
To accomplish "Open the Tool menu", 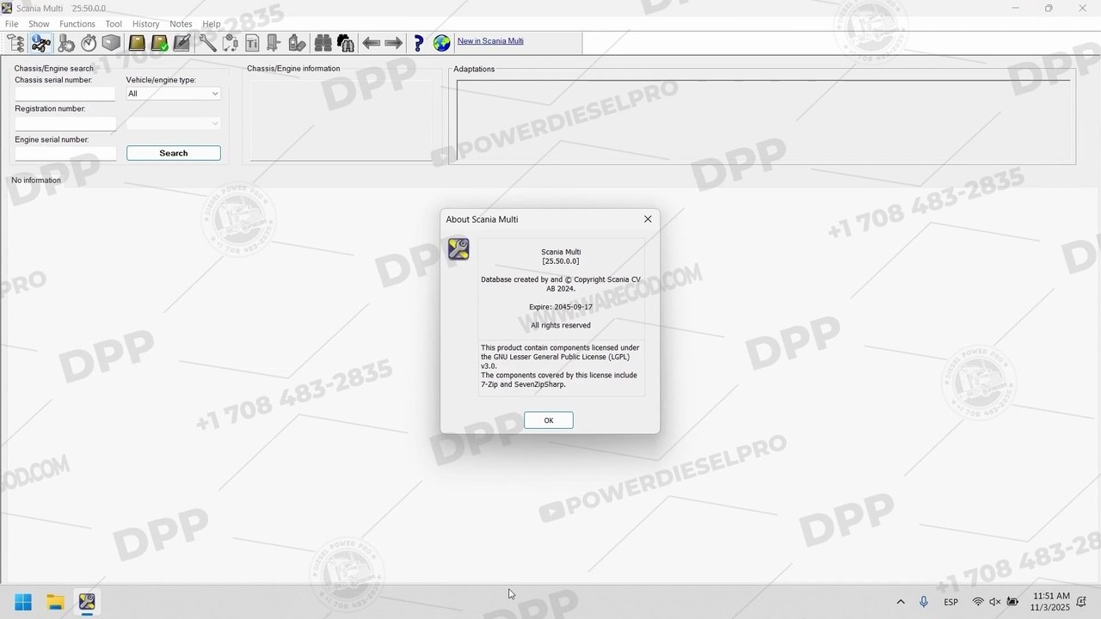I will pyautogui.click(x=114, y=24).
